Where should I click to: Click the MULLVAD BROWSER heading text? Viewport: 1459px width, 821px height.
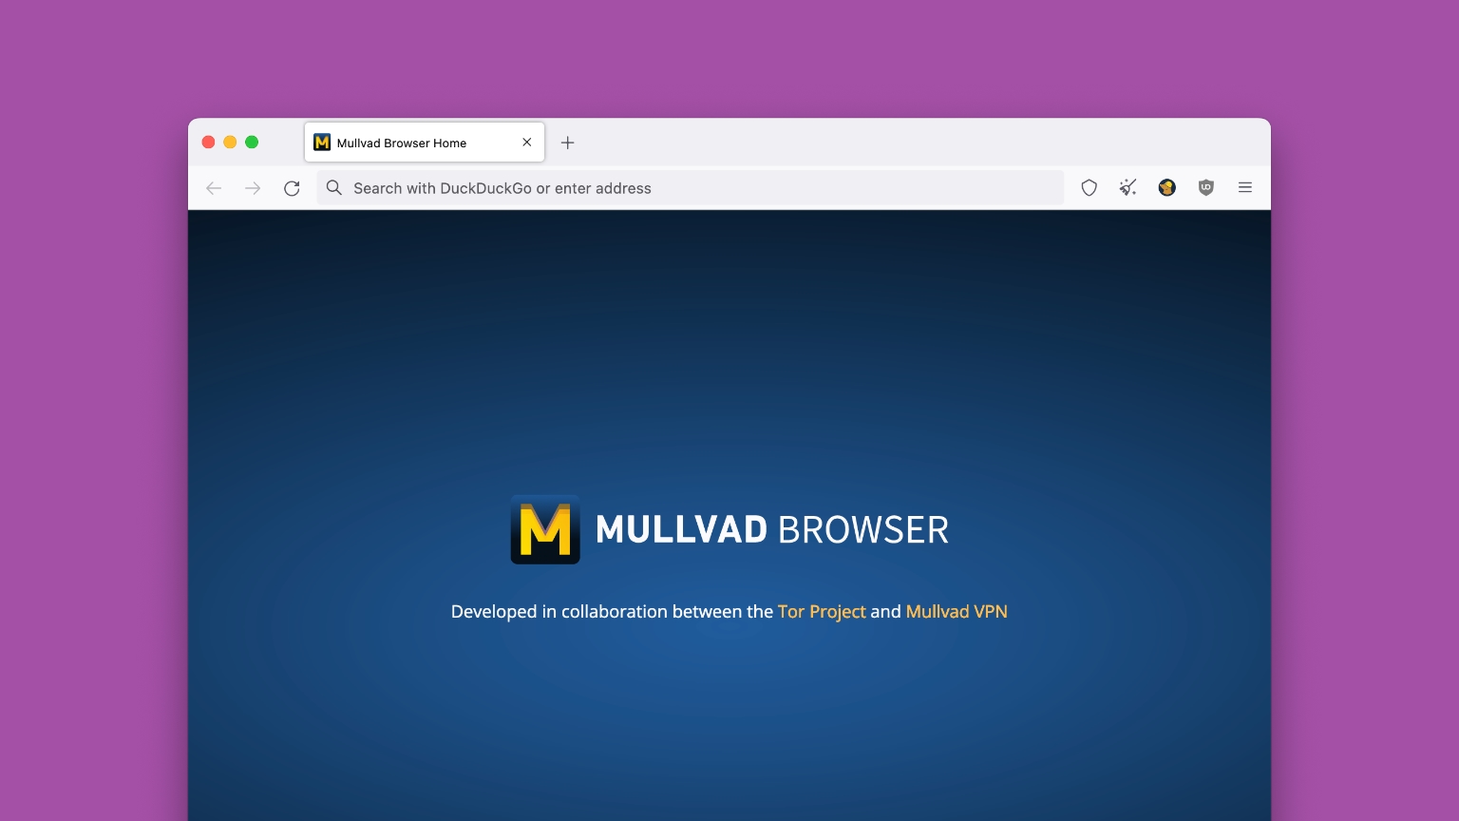pos(772,529)
